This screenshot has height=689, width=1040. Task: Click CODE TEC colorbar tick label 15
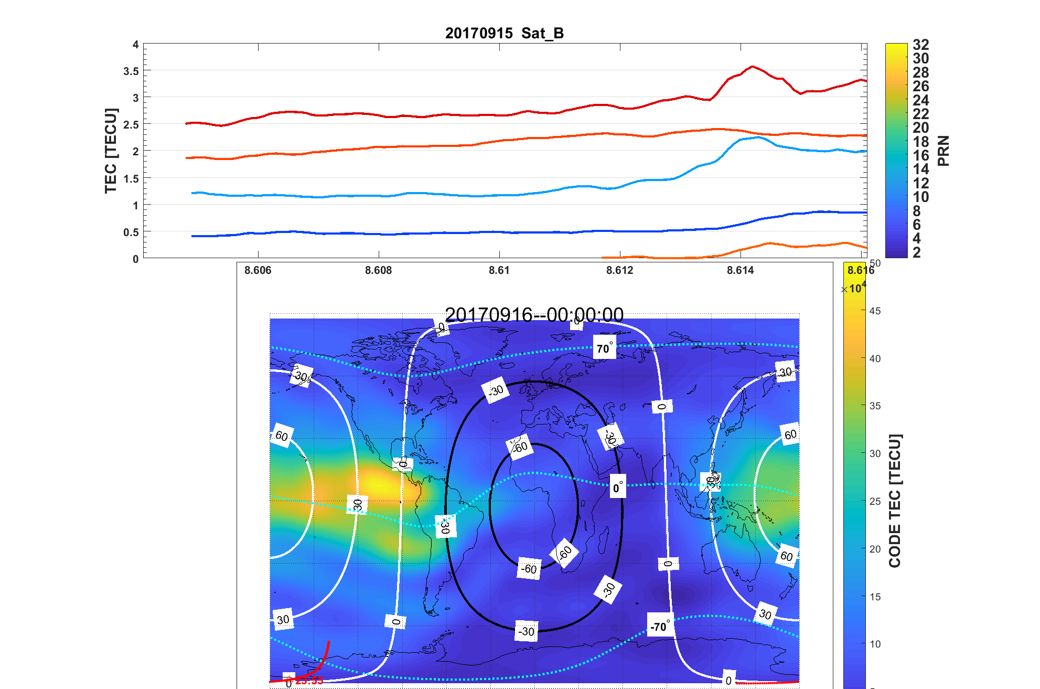click(x=875, y=597)
